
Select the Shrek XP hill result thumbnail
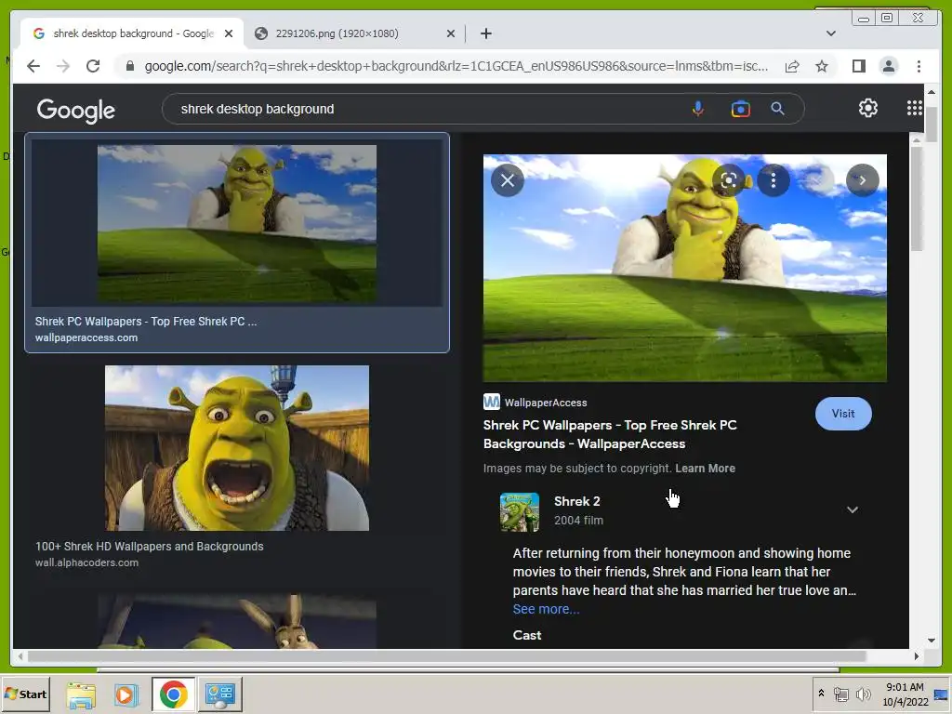click(x=237, y=223)
